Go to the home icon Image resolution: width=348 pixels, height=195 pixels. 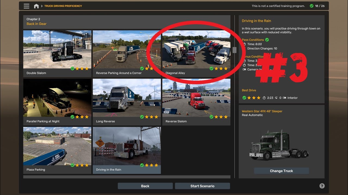(36, 6)
